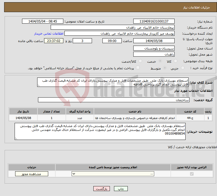This screenshot has width=217, height=196.
Task: Click the service name cell about building renovation
Action: (x=135, y=118)
